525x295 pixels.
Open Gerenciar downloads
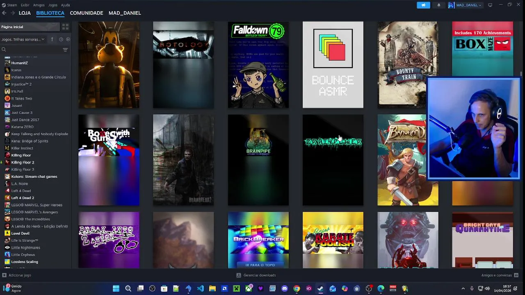point(256,275)
